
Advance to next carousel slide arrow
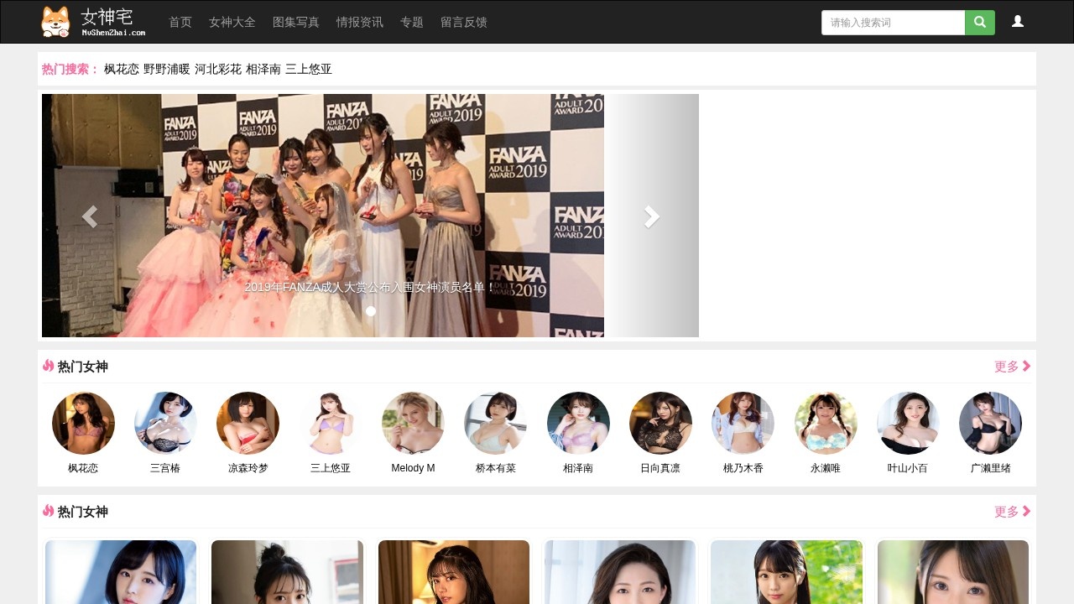pos(651,216)
